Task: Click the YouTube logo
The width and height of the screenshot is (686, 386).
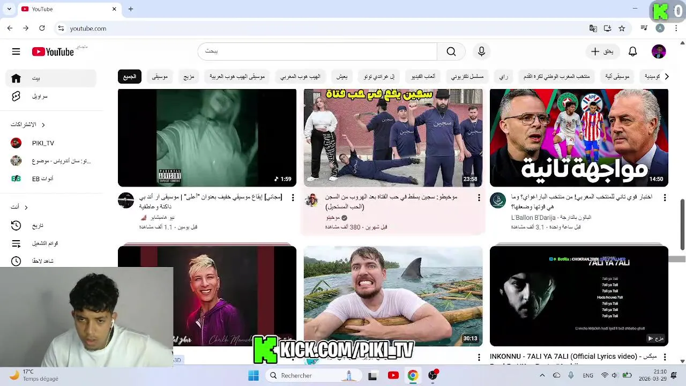Action: click(53, 51)
